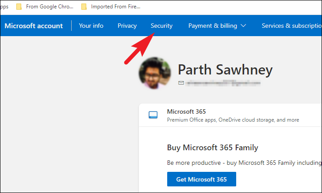Click the Premium Office apps description text

233,120
